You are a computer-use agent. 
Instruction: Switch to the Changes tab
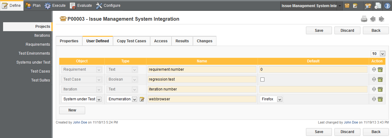(x=205, y=41)
